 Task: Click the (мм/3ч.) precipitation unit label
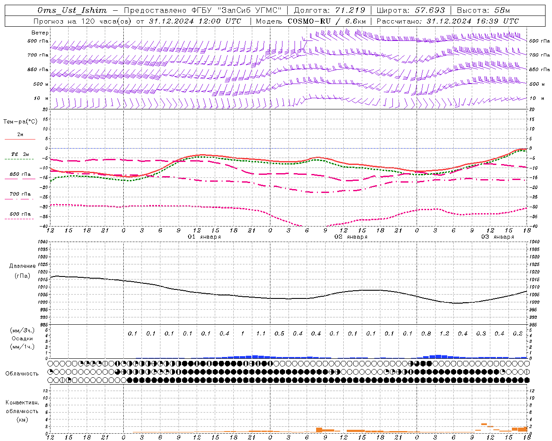click(x=22, y=330)
